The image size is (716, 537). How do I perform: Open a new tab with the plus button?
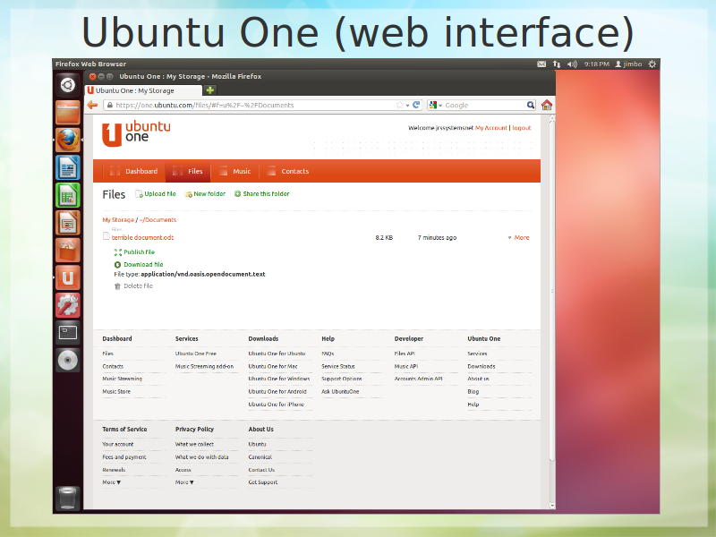point(210,90)
